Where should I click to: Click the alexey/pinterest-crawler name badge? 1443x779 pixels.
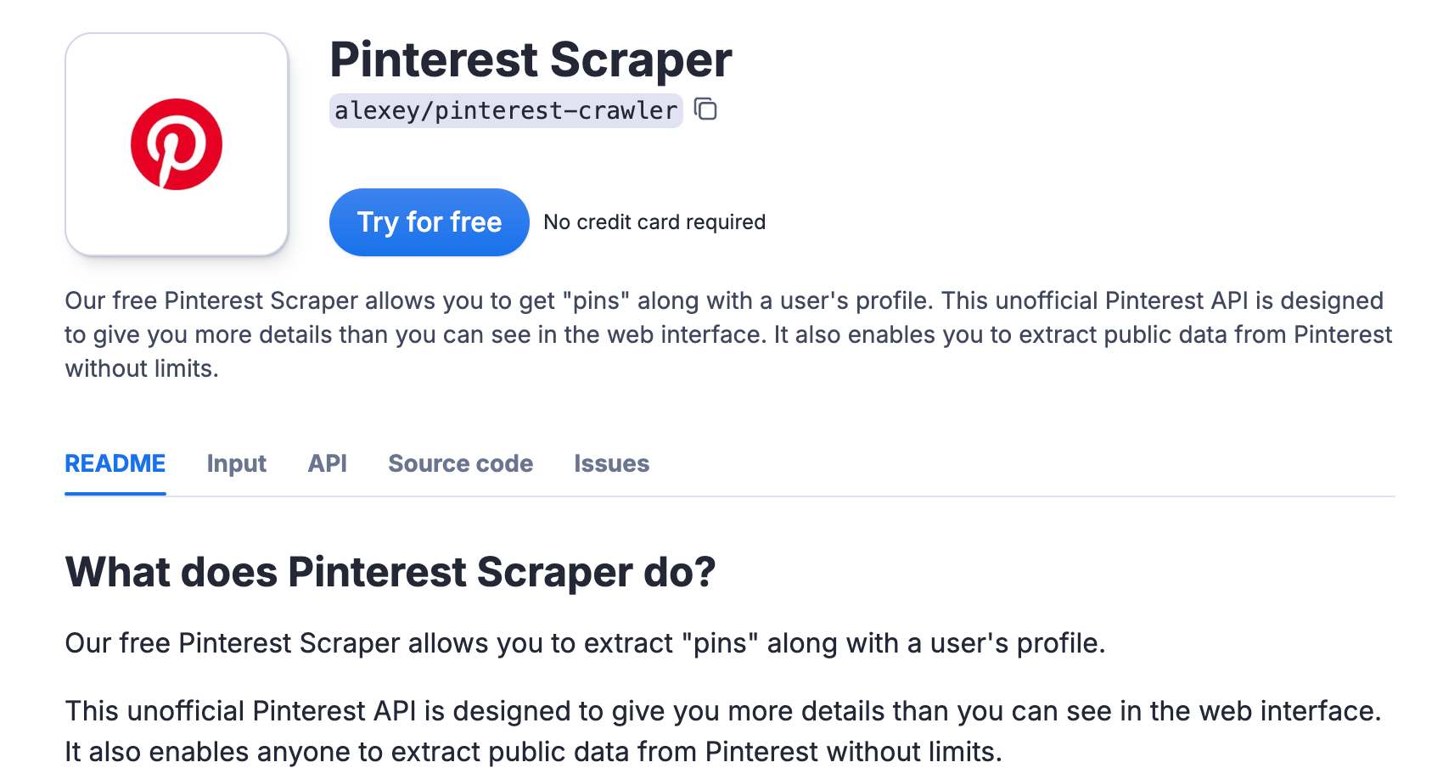tap(505, 109)
